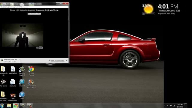Click the Hightstown, New Jersey location text
Screen dimensions: 192x108
(166, 14)
